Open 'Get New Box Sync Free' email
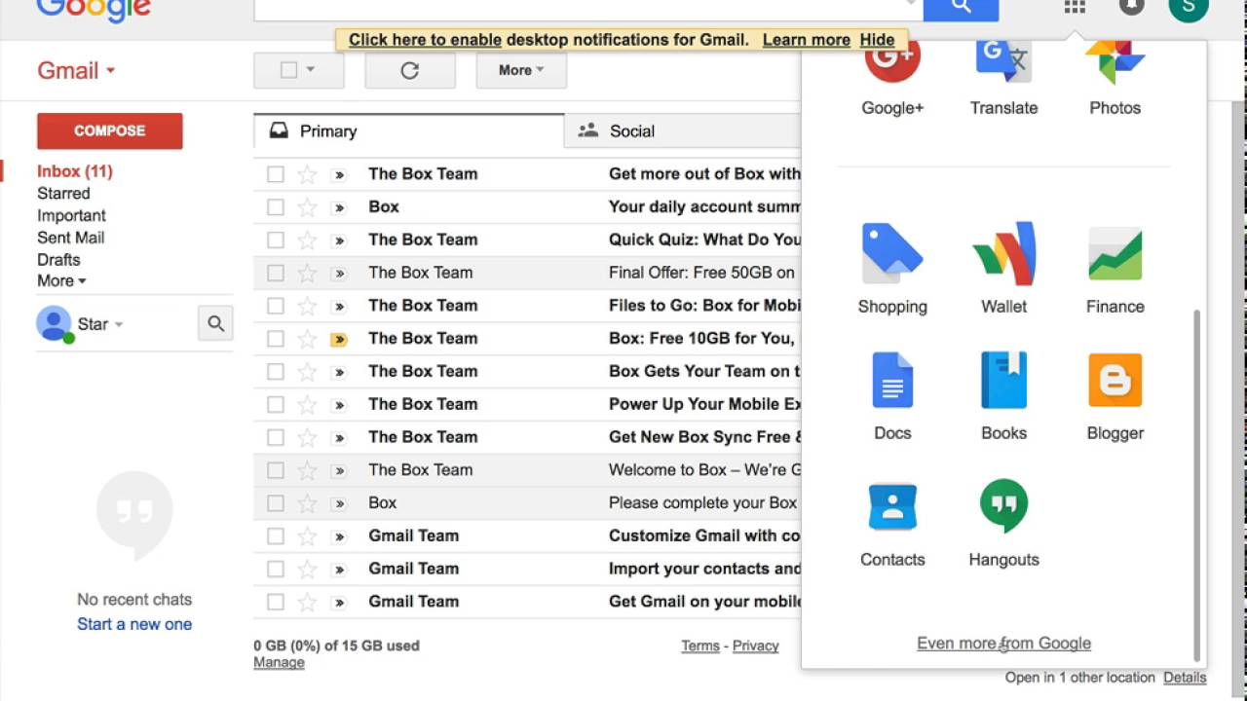The width and height of the screenshot is (1247, 701). (x=527, y=437)
